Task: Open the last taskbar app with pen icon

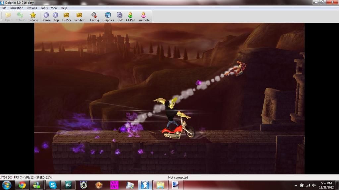Action: (x=176, y=185)
